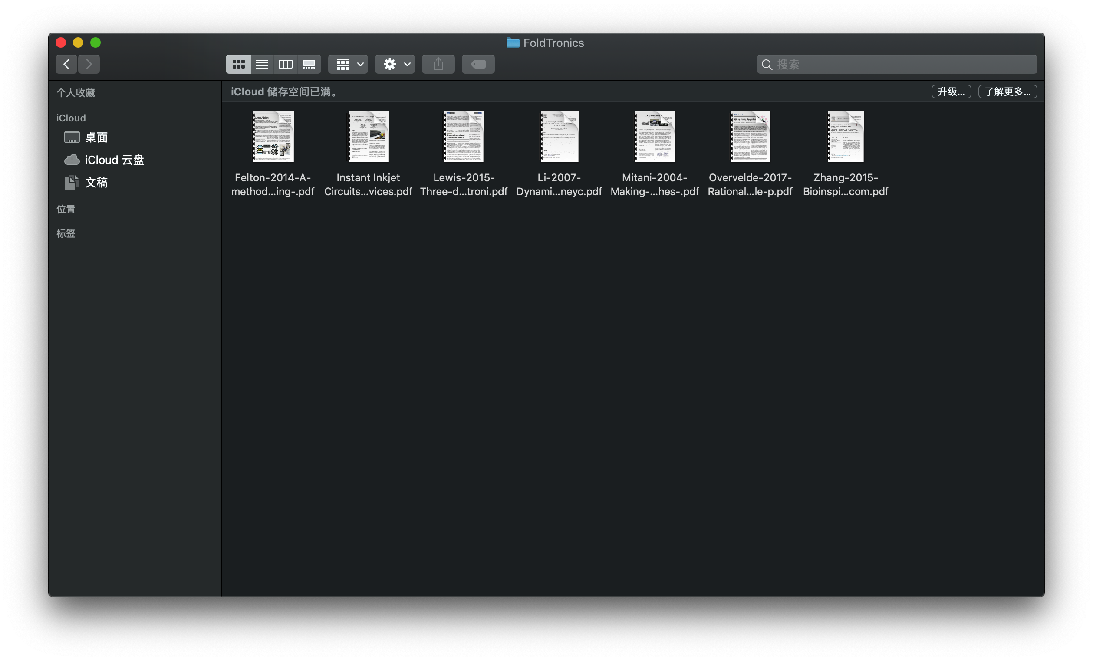Open the gear action menu
The height and width of the screenshot is (661, 1093).
click(x=395, y=64)
